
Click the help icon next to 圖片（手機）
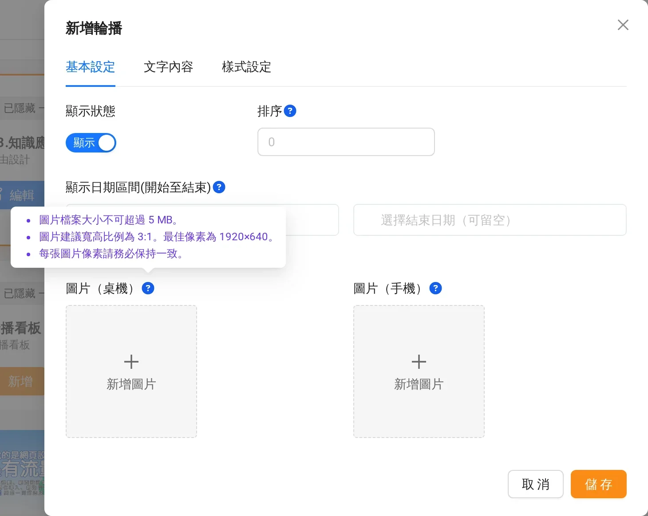[x=436, y=288]
